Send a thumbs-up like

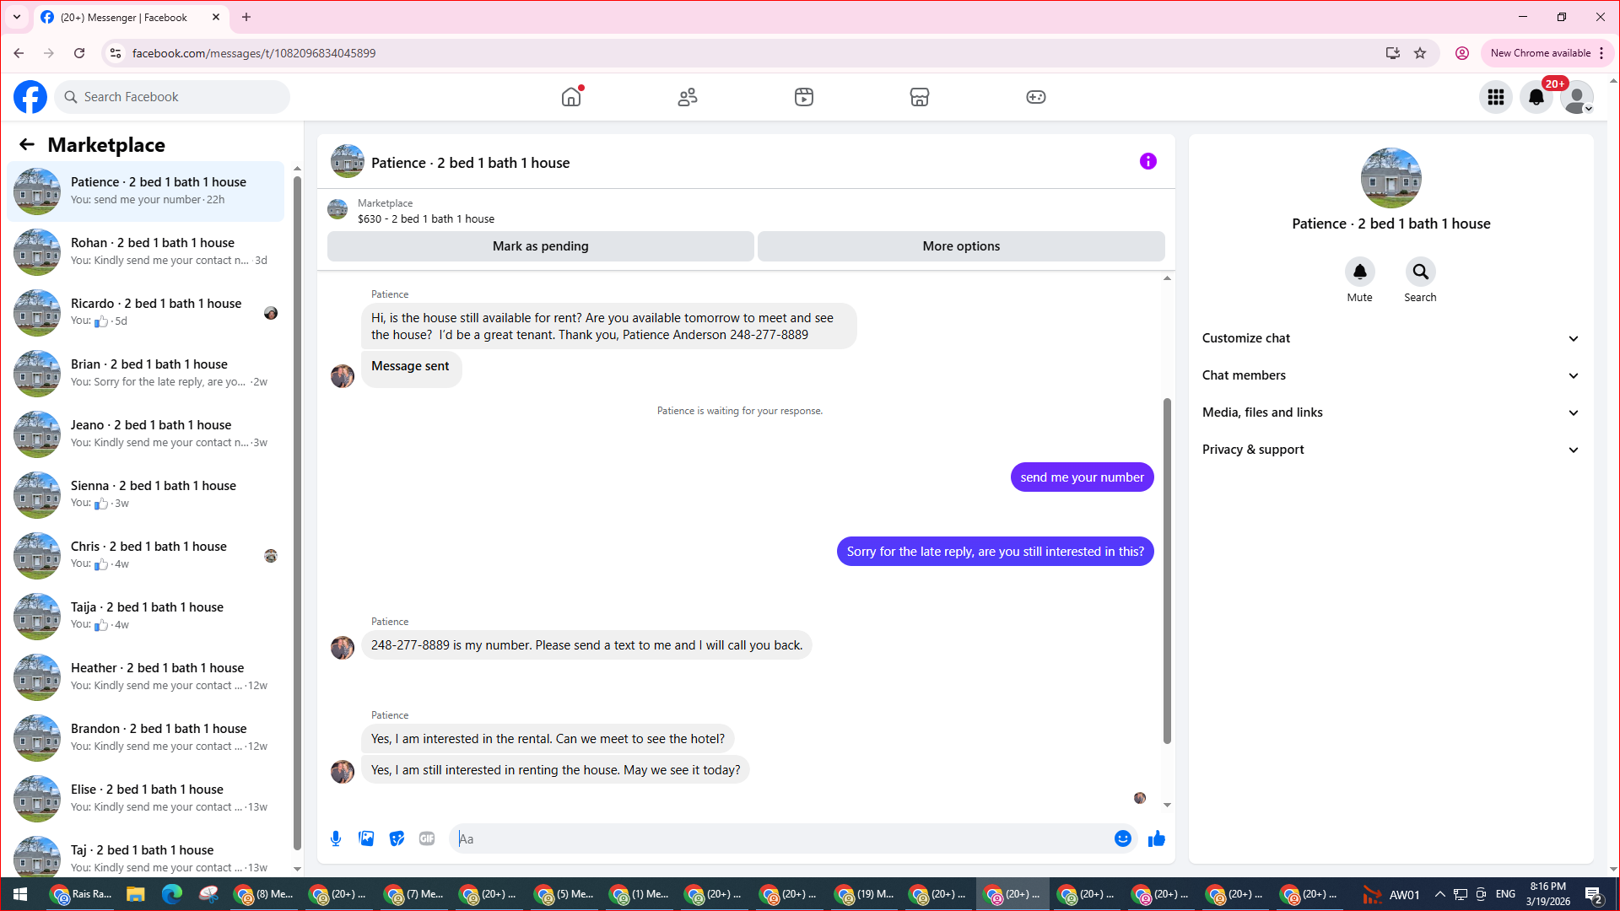click(1157, 838)
